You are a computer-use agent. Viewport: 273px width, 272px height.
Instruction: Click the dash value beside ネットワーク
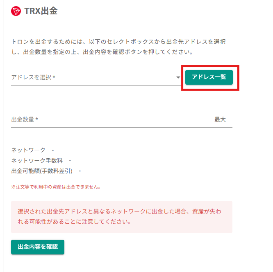[x=53, y=150]
